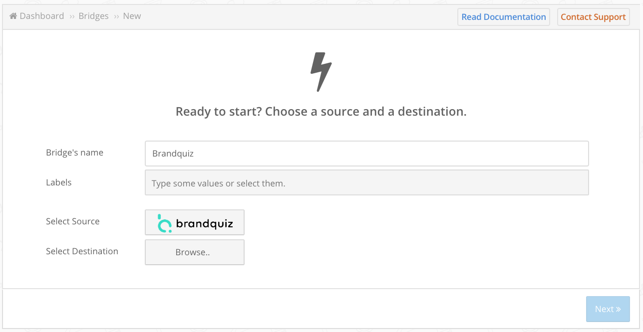Browse for a destination
The image size is (643, 332).
coord(194,252)
